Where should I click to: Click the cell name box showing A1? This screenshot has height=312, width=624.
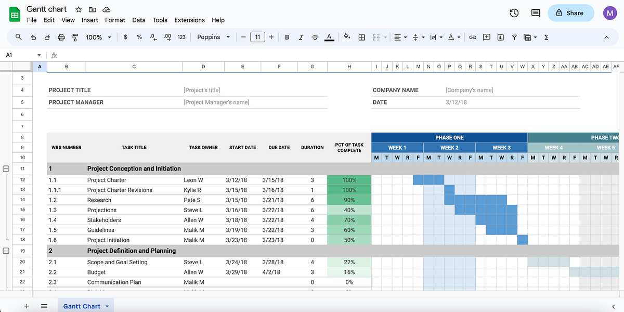(21, 55)
